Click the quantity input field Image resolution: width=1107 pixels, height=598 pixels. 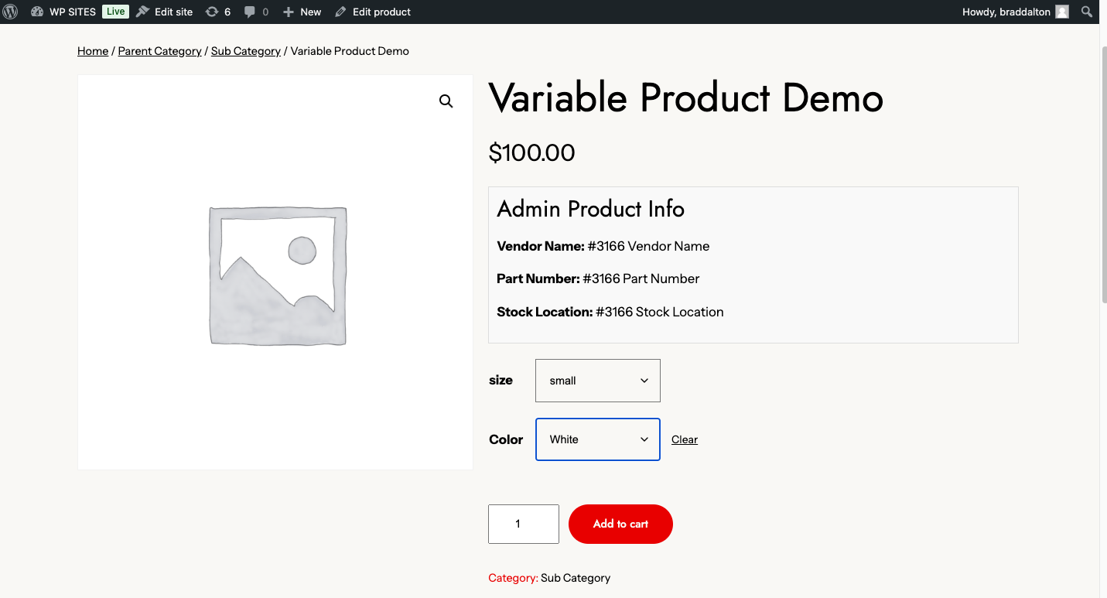tap(524, 524)
